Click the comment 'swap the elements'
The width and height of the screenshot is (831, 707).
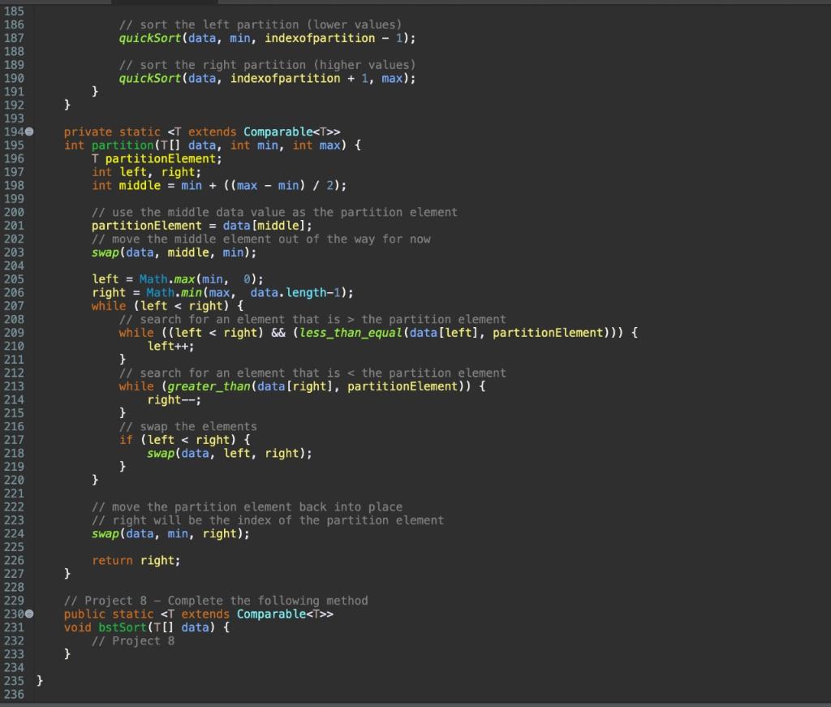[x=187, y=427]
